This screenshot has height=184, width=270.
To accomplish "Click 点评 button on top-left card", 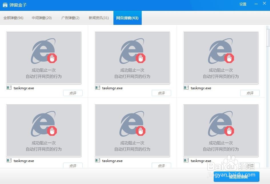I will tap(73, 93).
